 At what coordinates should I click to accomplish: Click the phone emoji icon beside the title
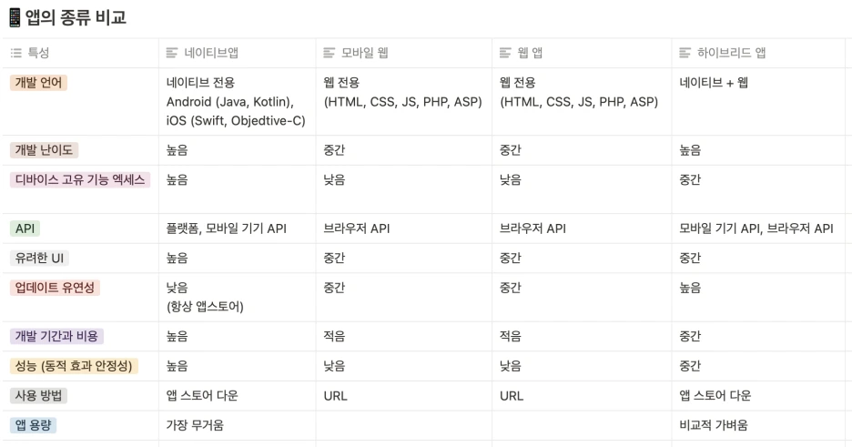coord(15,17)
